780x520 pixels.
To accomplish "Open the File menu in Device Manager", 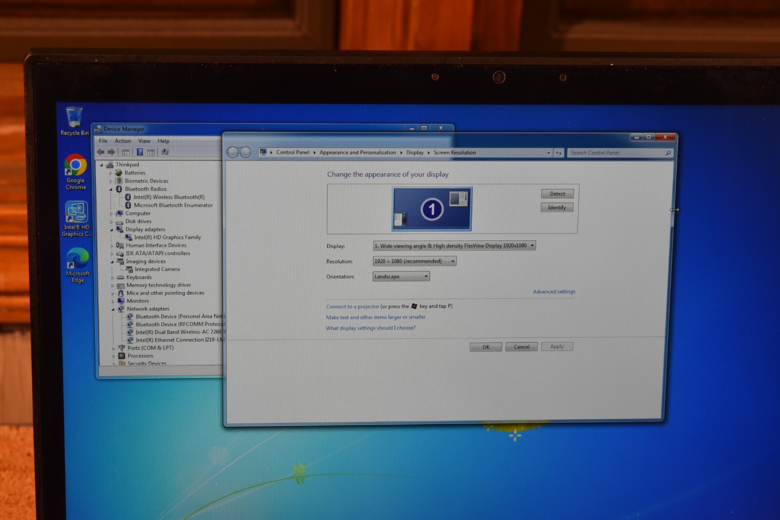I will (x=103, y=141).
